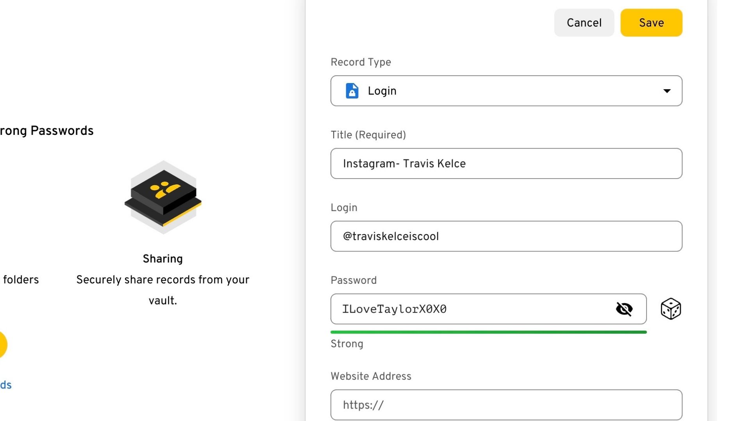
Task: Click the Login field with @traviskelceiscool
Action: pos(506,236)
